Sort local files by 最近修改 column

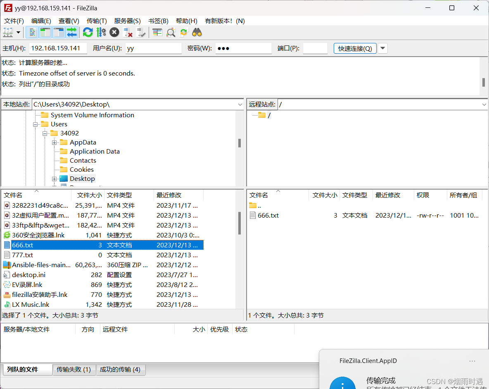[x=179, y=195]
